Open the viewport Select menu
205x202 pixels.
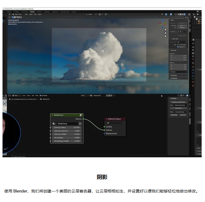tap(31, 14)
